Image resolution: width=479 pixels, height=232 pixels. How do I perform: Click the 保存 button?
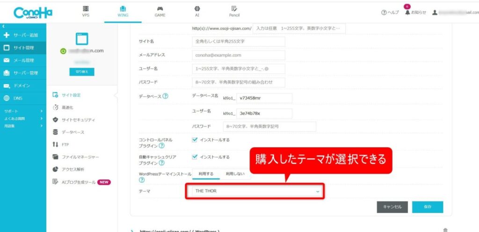428,207
